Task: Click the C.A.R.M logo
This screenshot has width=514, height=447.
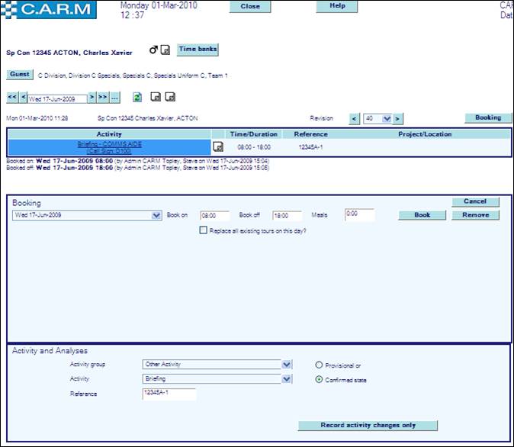Action: click(x=49, y=10)
